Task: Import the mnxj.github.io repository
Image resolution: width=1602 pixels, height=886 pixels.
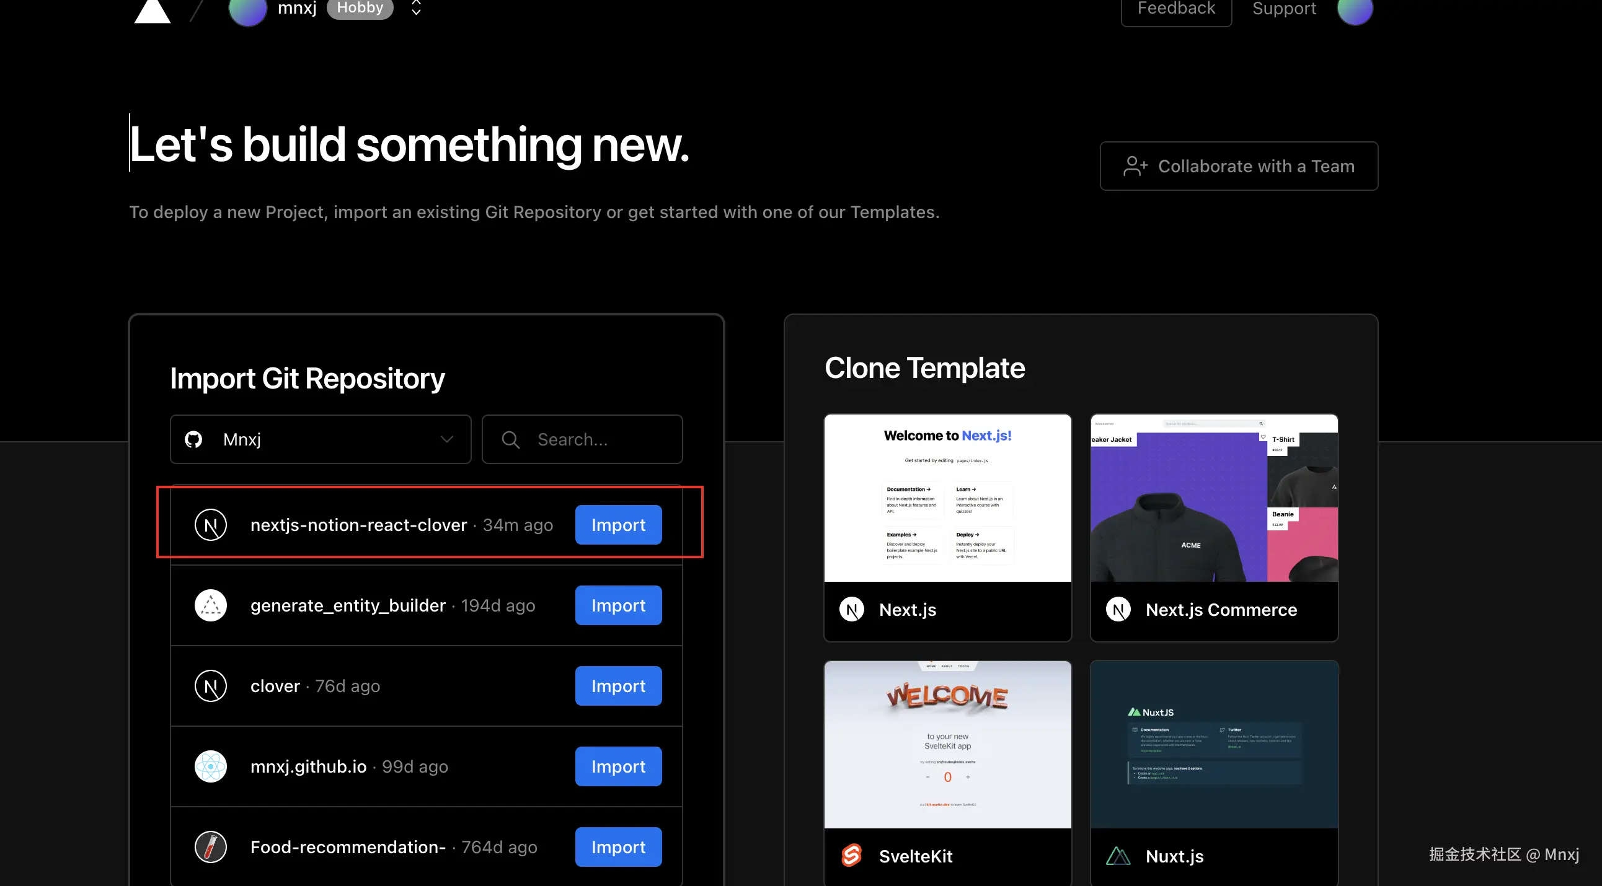Action: [617, 766]
